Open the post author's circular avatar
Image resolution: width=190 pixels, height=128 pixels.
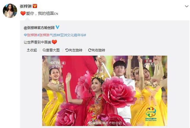pos(10,11)
